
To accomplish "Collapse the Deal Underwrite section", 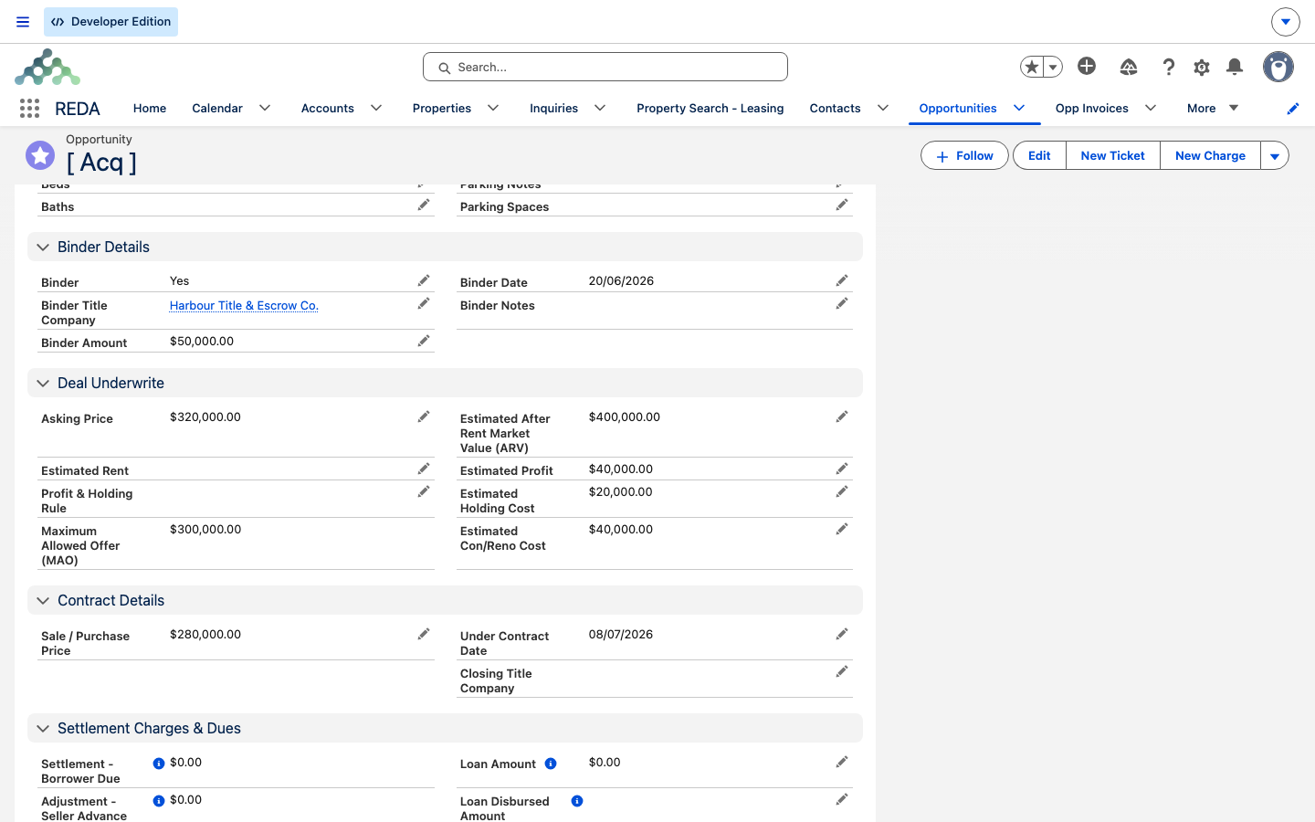I will click(43, 384).
